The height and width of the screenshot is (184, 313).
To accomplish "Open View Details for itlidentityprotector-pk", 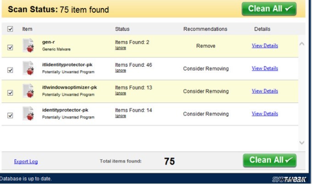I will point(265,68).
